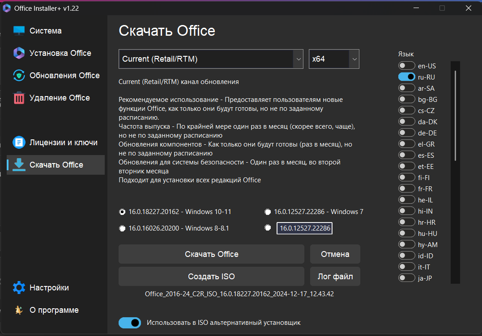
Task: Click the custom version number input field
Action: [305, 228]
